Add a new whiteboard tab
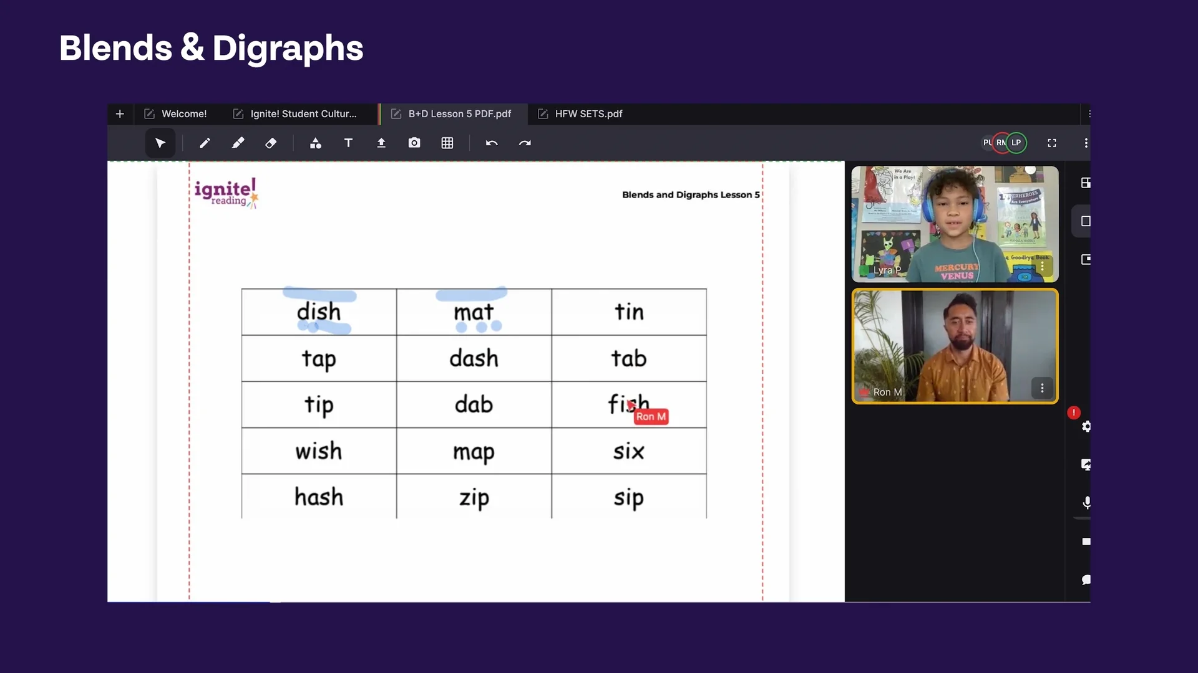Image resolution: width=1198 pixels, height=673 pixels. pos(120,113)
